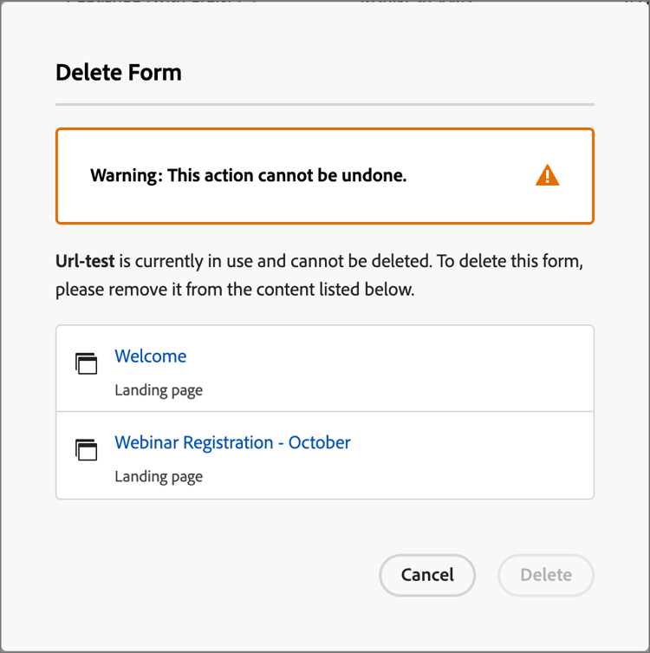
Task: Click the 'remove it from the content' instruction line
Action: (235, 290)
